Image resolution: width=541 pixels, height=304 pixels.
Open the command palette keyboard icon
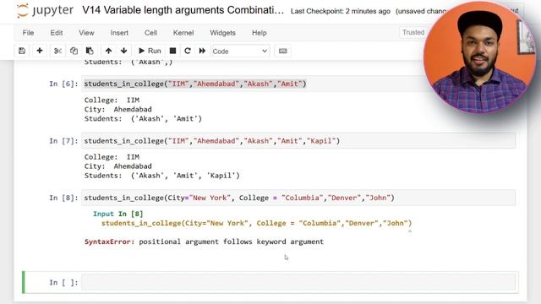pyautogui.click(x=283, y=51)
